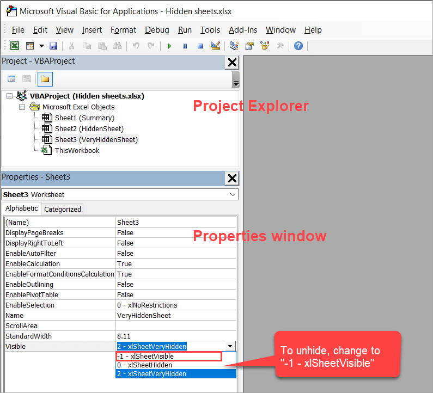Viewport: 433px width, 393px height.
Task: Open the Tools menu
Action: [210, 30]
